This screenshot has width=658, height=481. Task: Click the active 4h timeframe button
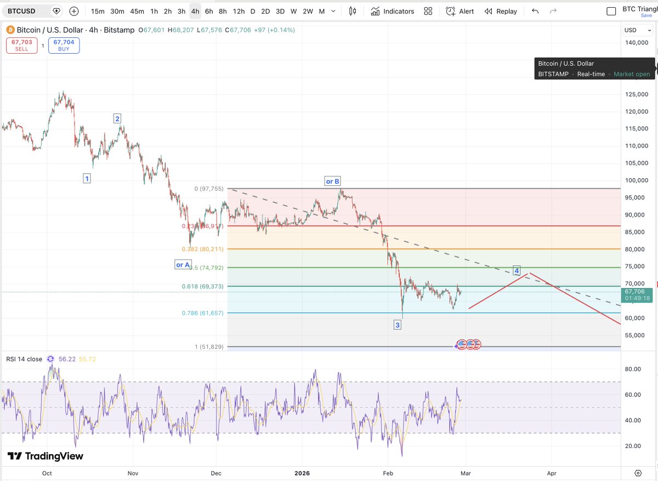(x=195, y=11)
